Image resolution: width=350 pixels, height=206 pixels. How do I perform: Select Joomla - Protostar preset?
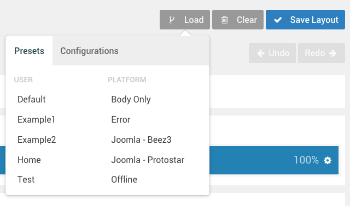148,160
